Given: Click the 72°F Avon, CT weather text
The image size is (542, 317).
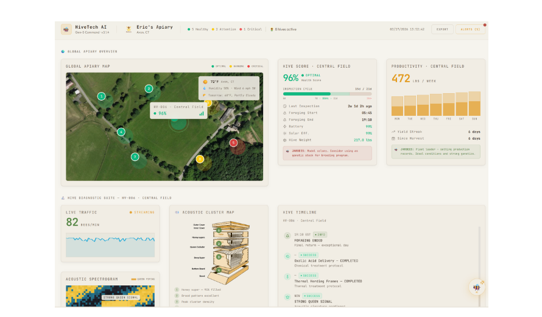Looking at the screenshot, I should click(x=222, y=82).
